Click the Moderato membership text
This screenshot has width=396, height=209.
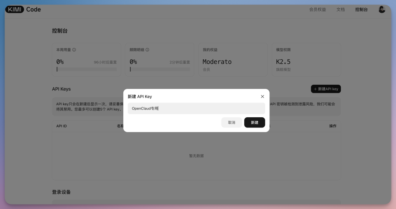click(217, 62)
